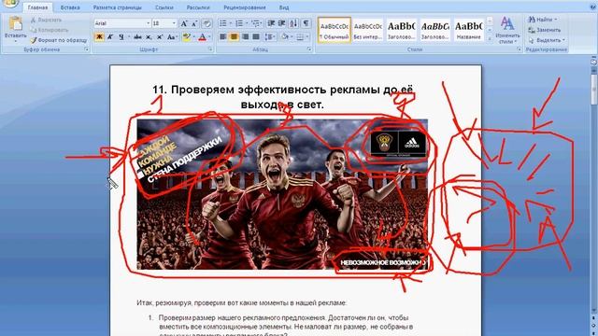Viewport: 598px width, 336px height.
Task: Toggle Superscript formatting
Action: [160, 37]
